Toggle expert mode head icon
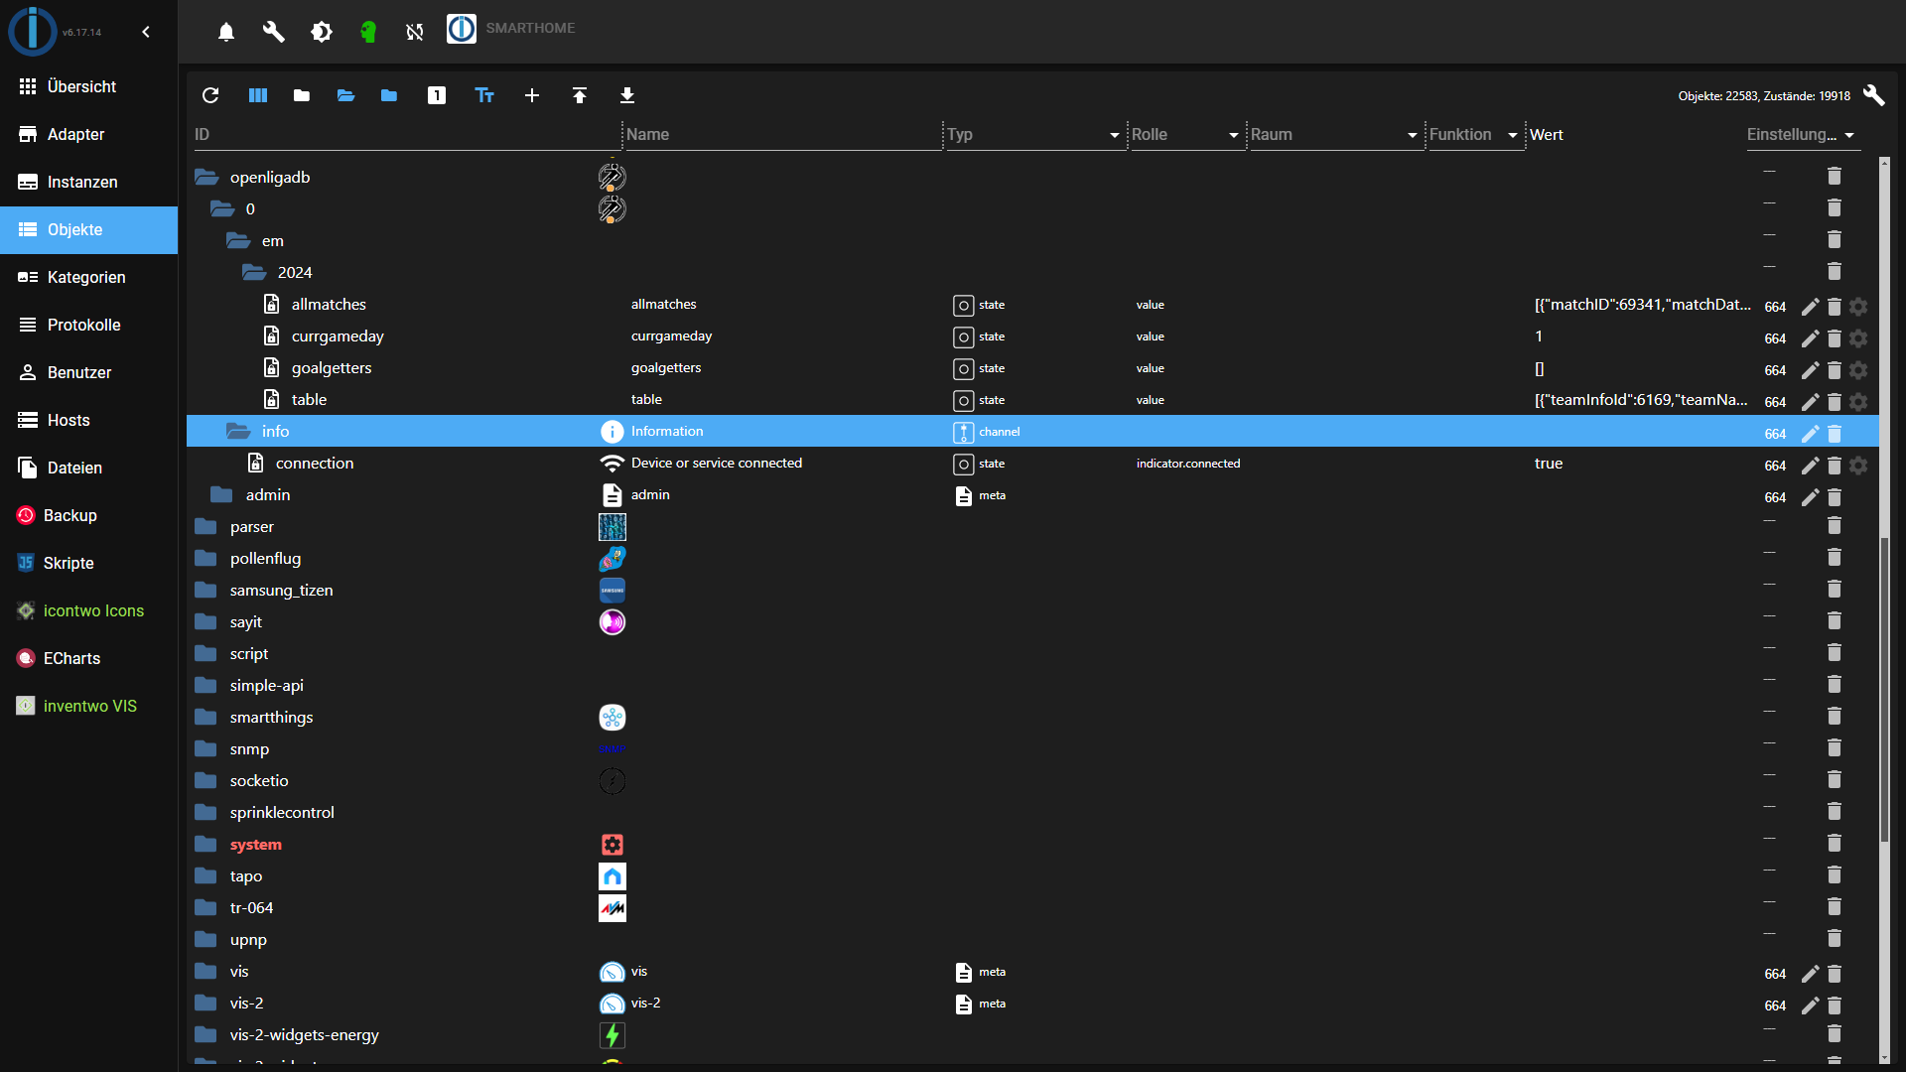The image size is (1906, 1072). tap(368, 32)
